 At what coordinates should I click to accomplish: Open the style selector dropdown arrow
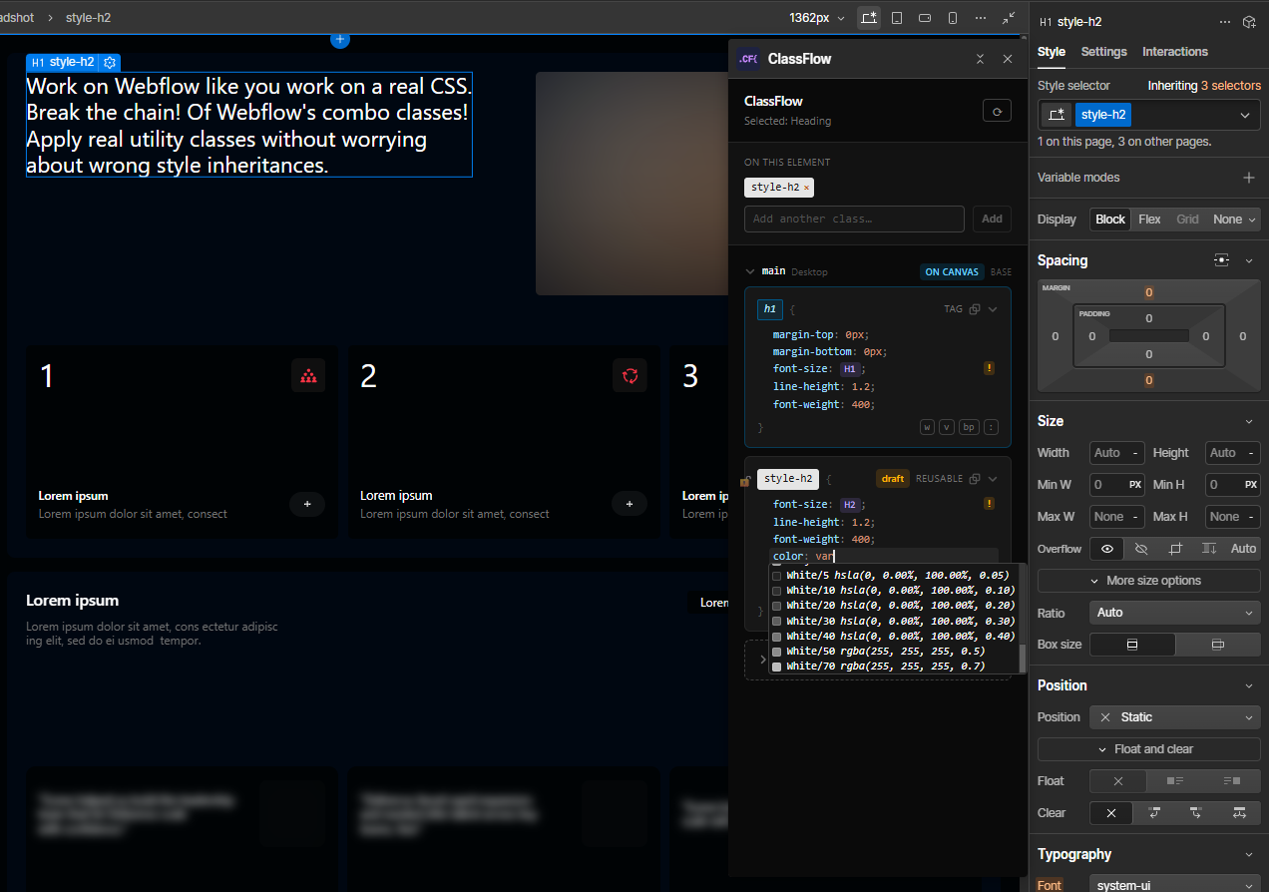(1245, 116)
